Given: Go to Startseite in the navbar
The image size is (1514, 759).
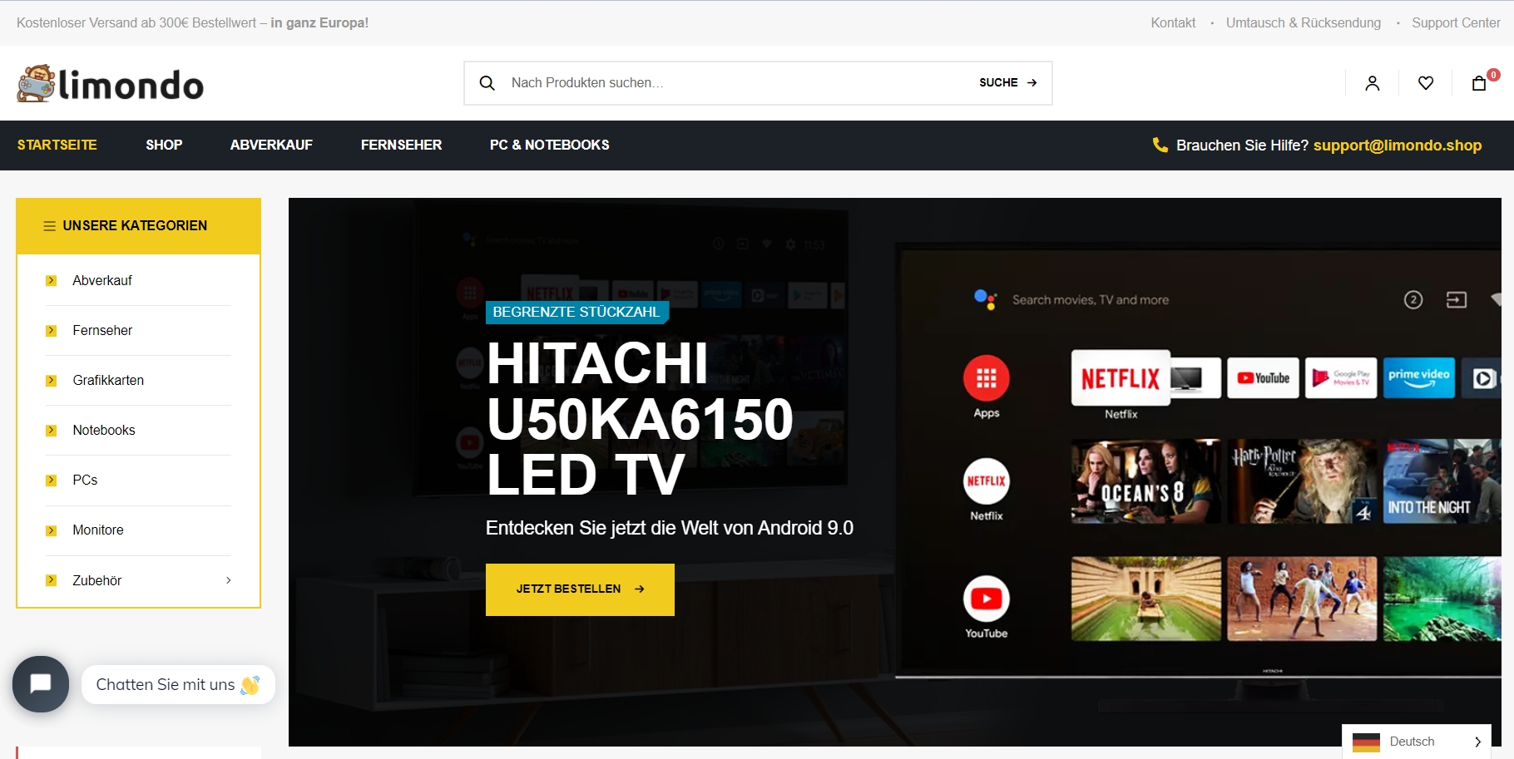Looking at the screenshot, I should 57,145.
